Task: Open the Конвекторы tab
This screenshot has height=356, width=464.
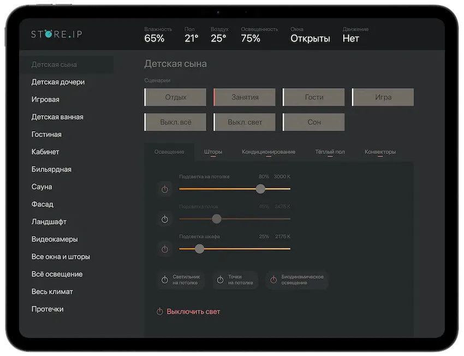Action: point(380,152)
